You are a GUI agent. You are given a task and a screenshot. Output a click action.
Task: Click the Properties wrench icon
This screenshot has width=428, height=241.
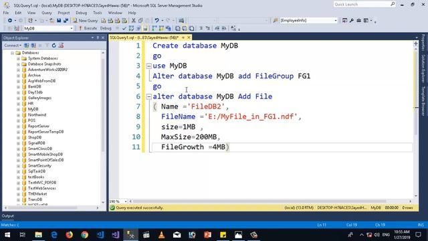(352, 21)
